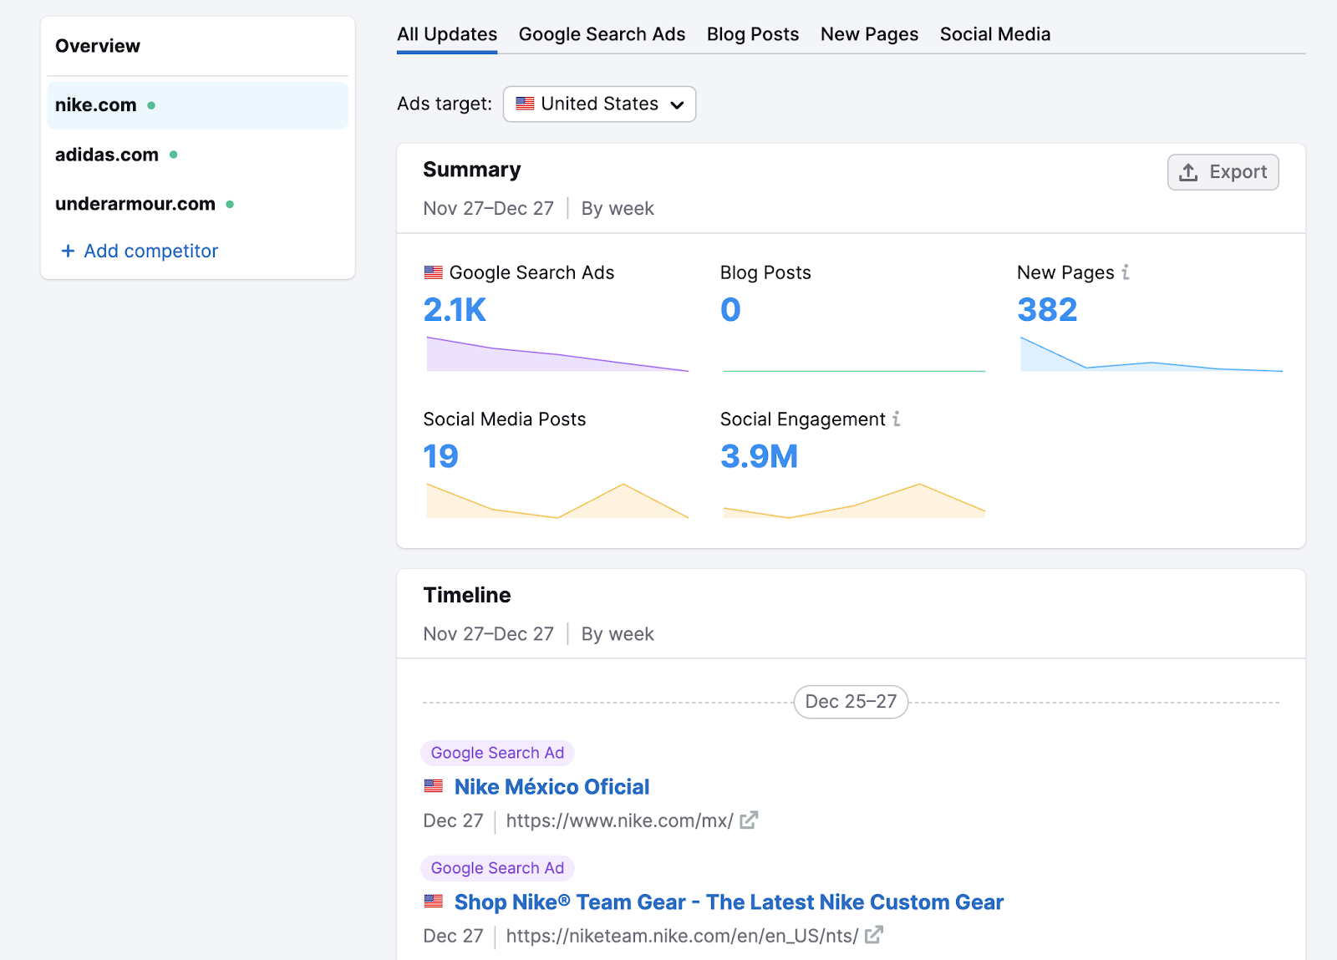Click the plus icon to add competitor

point(68,251)
